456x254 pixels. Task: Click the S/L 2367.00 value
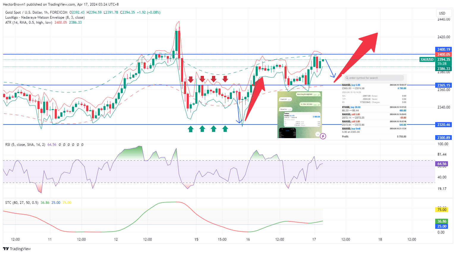367,96
